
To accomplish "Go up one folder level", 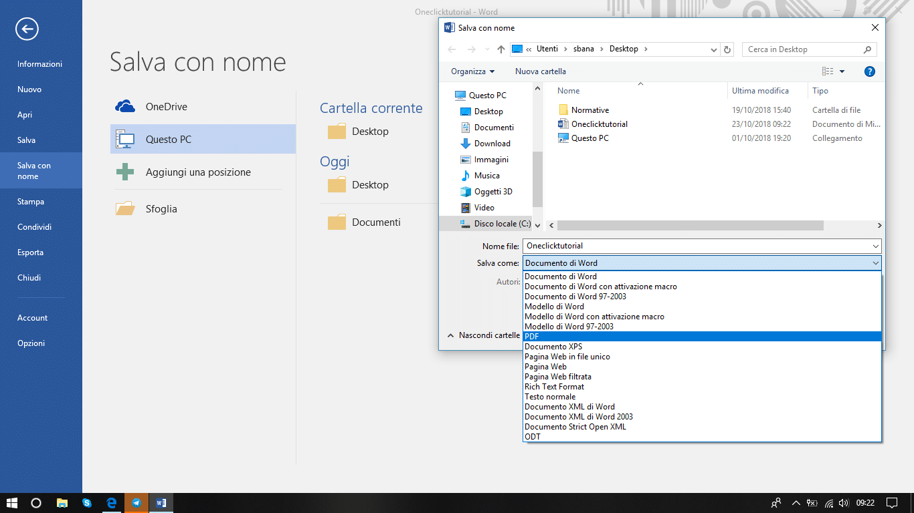I will (501, 49).
